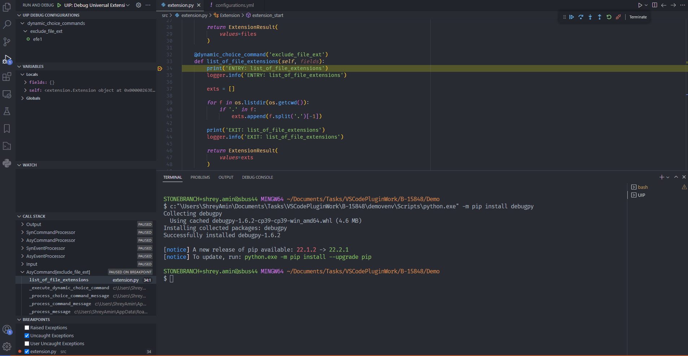Click the Continue debug button
The image size is (688, 356).
[x=571, y=17]
